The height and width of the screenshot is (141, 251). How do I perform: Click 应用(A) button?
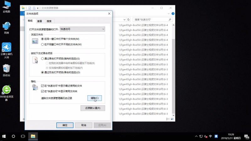pyautogui.click(x=102, y=125)
